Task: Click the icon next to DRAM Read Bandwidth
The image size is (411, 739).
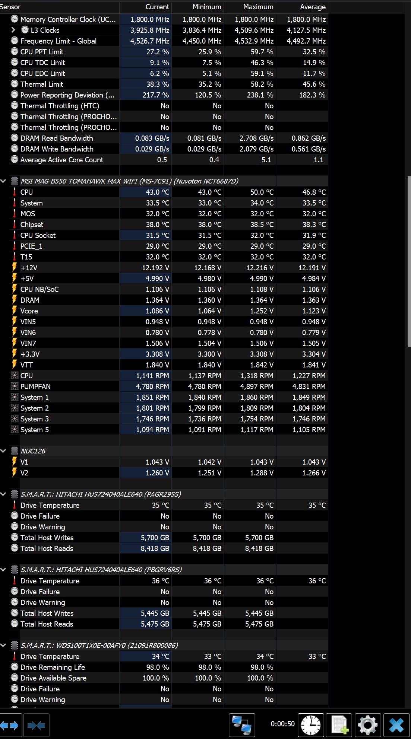Action: point(15,138)
